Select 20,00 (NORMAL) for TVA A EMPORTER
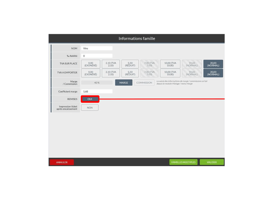Image resolution: width=265 pixels, height=200 pixels. click(x=213, y=73)
